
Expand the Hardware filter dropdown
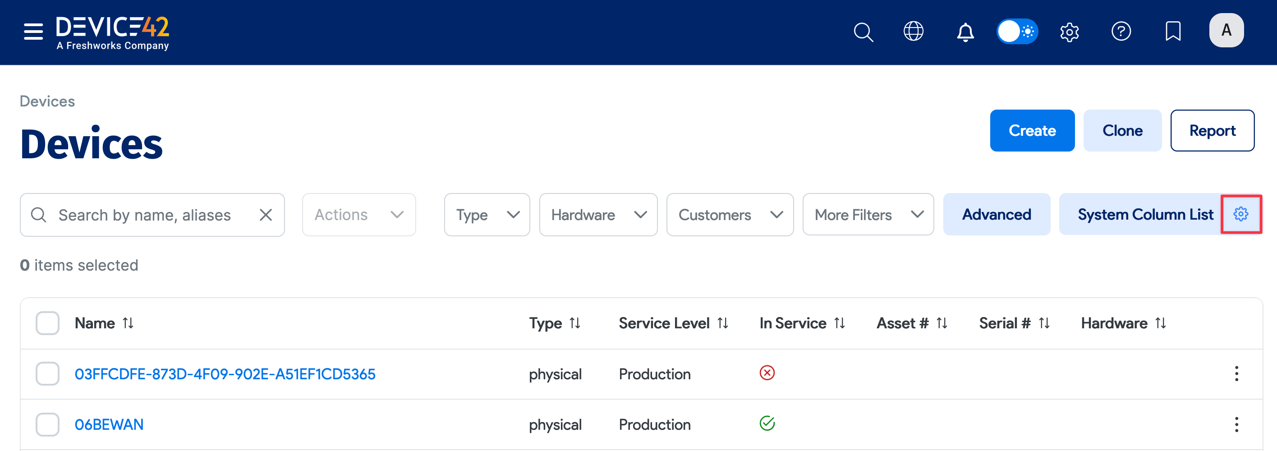tap(598, 214)
